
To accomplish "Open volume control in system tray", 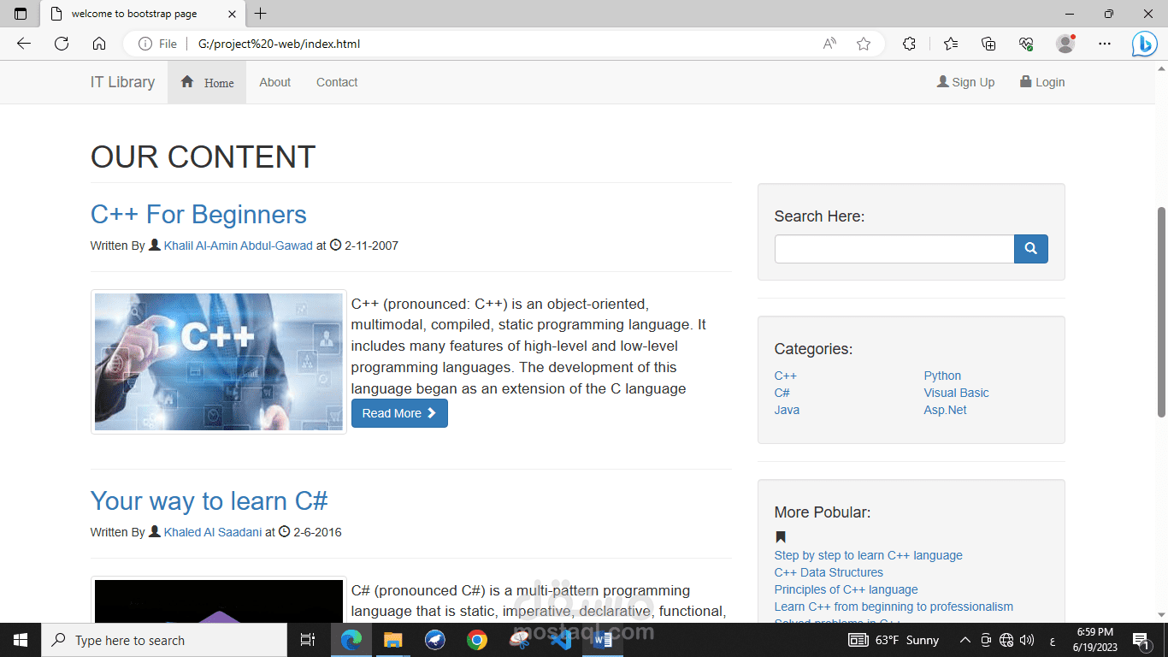I will point(1027,640).
